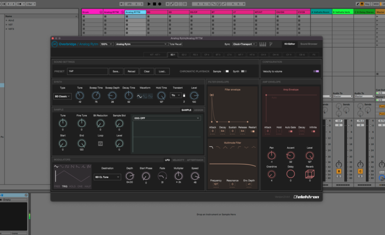
Task: Click the preset Clear button
Action: [147, 71]
